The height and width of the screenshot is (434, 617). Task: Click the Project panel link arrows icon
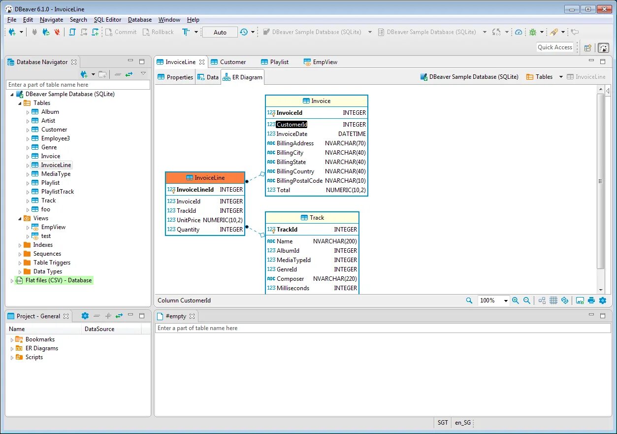click(x=119, y=316)
